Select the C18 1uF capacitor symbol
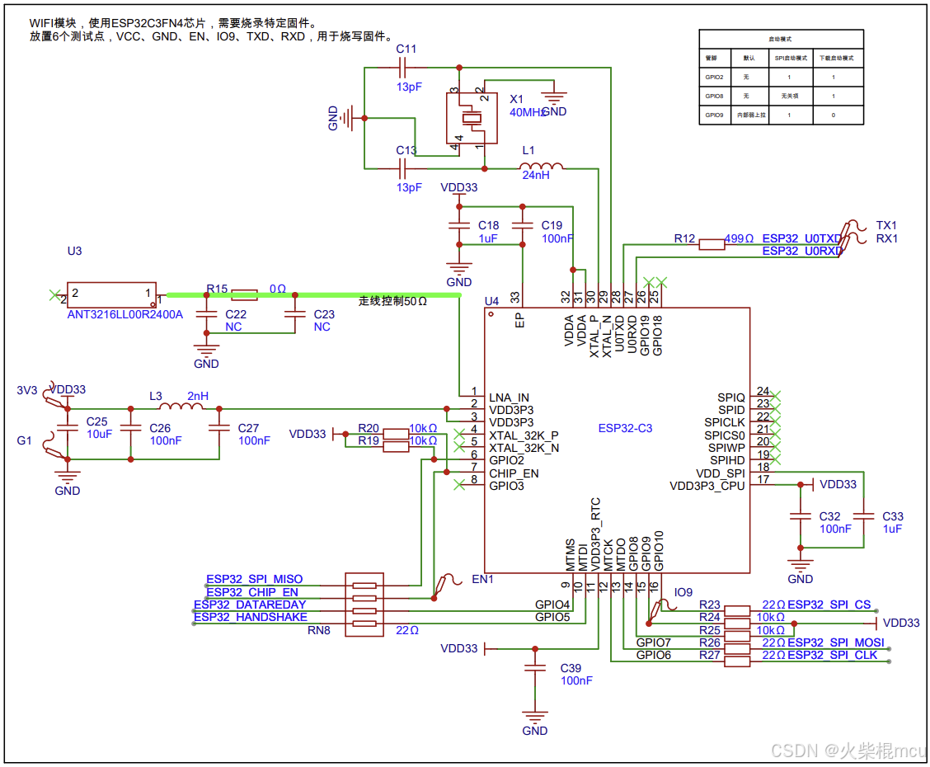 459,225
